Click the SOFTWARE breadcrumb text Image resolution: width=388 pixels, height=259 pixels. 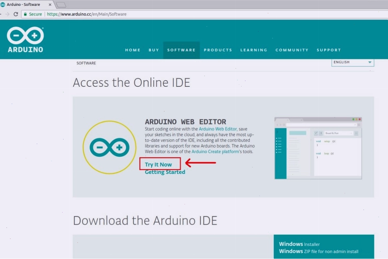tap(86, 63)
